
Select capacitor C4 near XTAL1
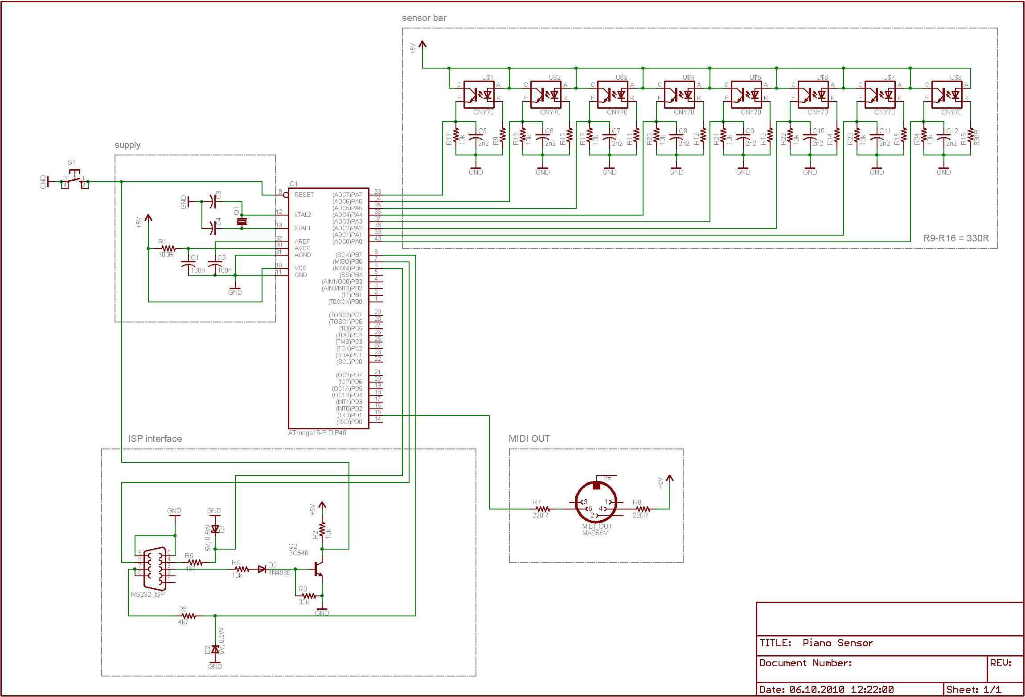tap(213, 228)
